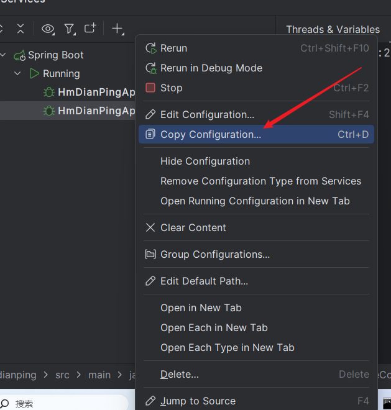Click the Group Configurations folder icon
The image size is (391, 410).
tap(150, 254)
